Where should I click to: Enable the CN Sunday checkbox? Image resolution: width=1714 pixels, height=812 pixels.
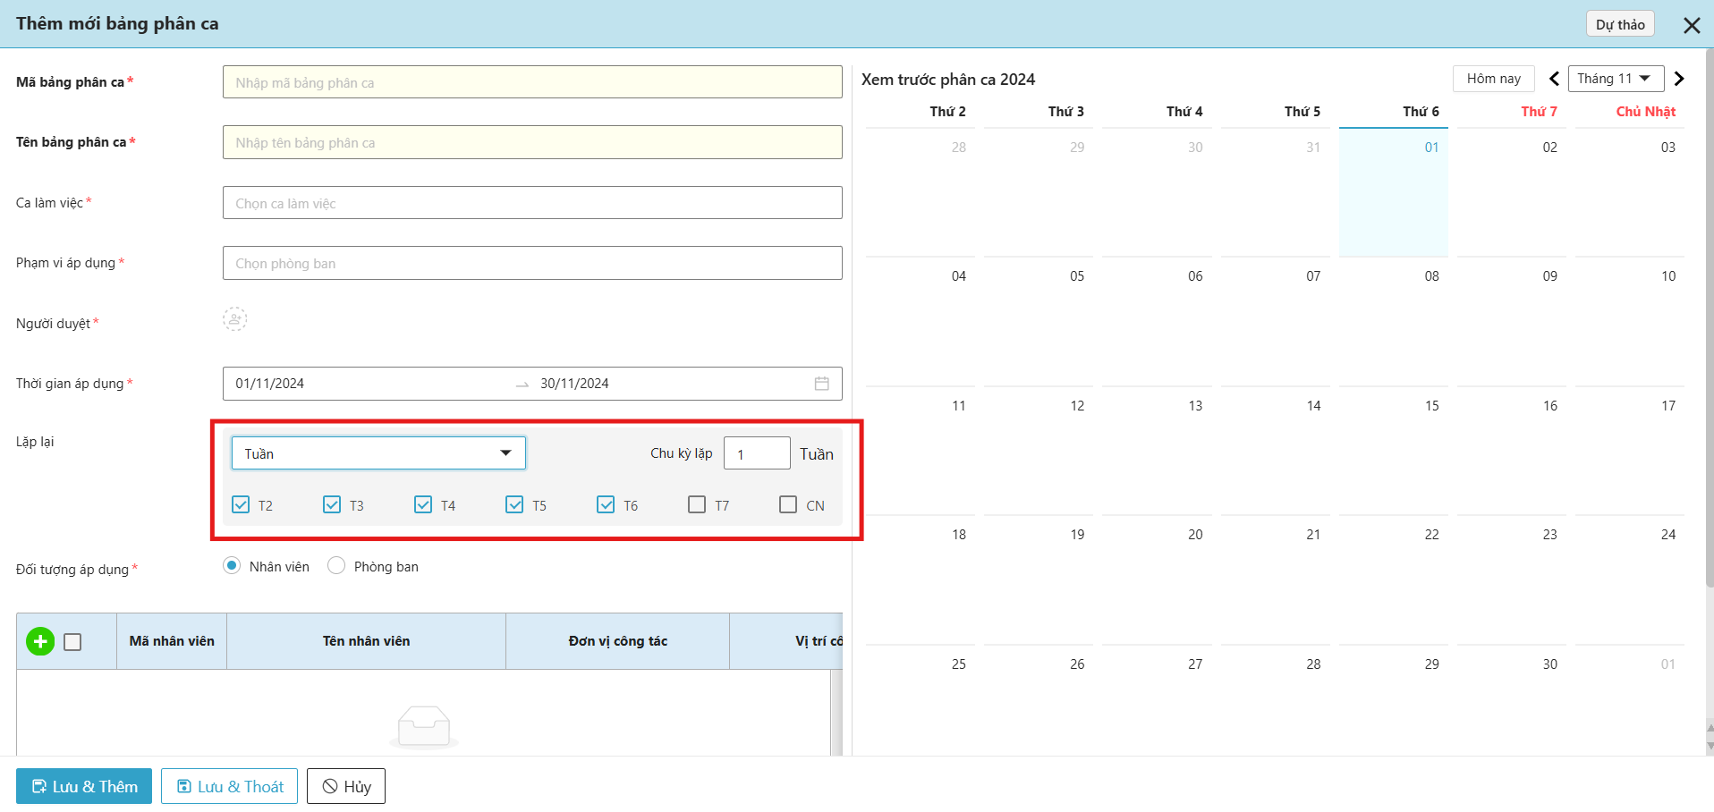click(x=788, y=504)
